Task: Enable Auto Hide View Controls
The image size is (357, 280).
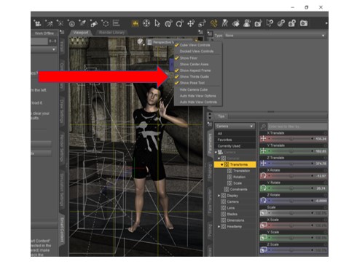Action: click(x=198, y=102)
